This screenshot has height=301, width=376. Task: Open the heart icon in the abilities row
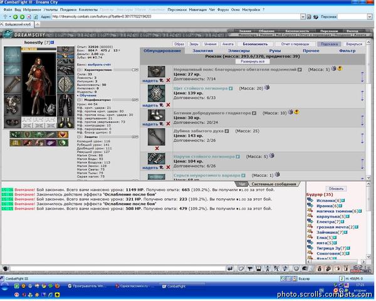(x=63, y=134)
